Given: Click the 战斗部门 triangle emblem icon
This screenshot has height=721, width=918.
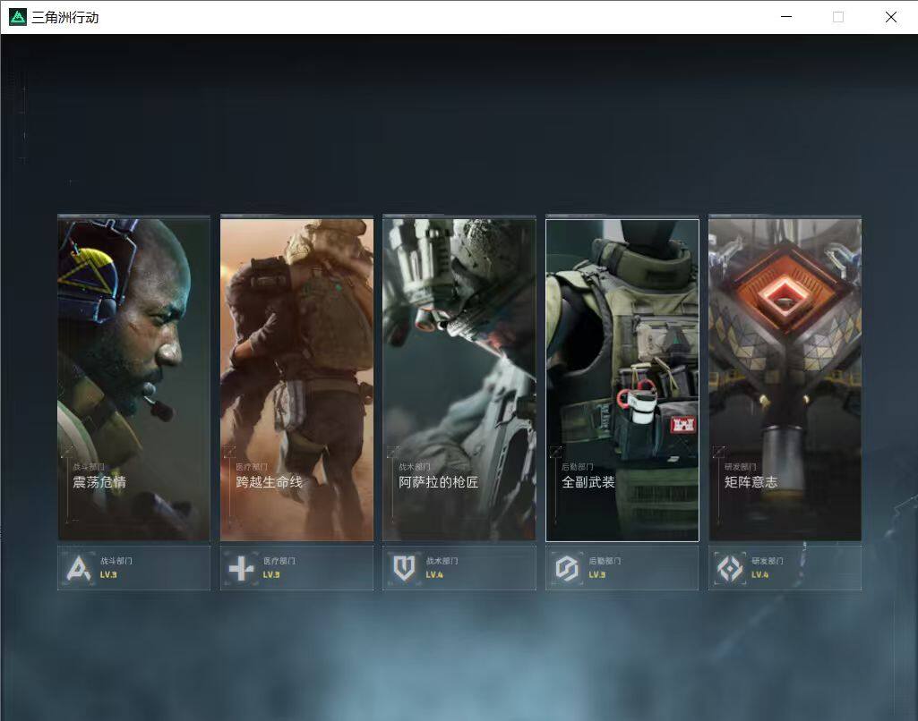Looking at the screenshot, I should tap(79, 568).
